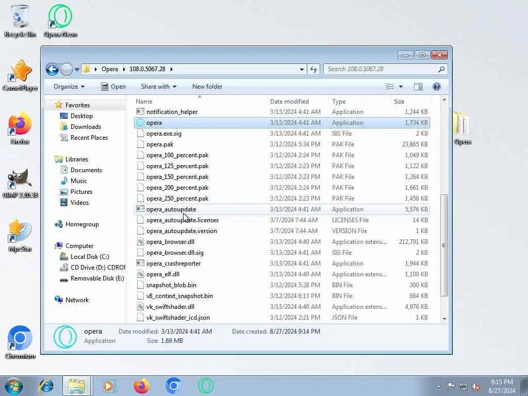Expand the address bar history dropdown
Image resolution: width=528 pixels, height=396 pixels.
[302, 70]
